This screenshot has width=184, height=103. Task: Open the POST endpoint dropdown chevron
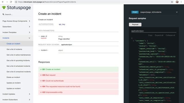[x=177, y=12]
